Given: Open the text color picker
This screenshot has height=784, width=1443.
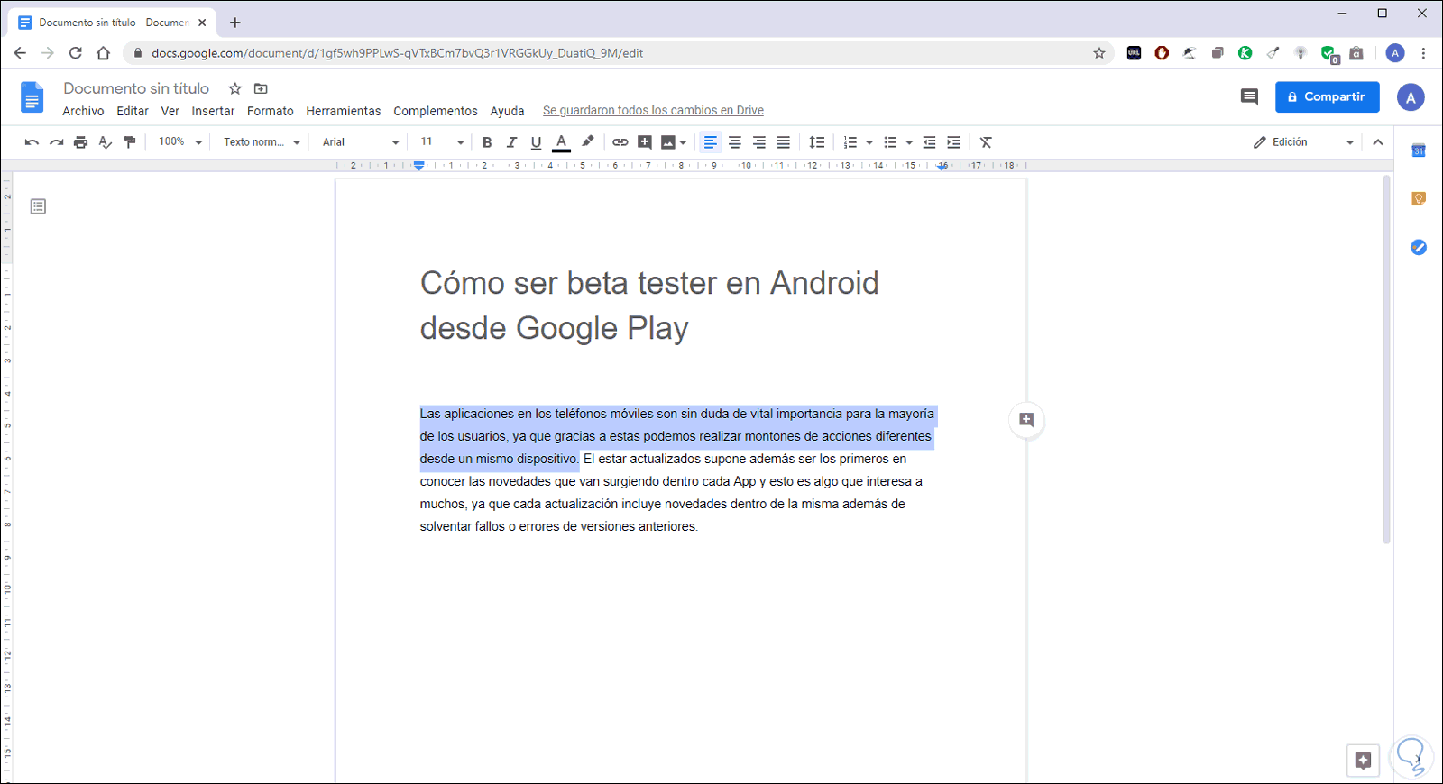Looking at the screenshot, I should (561, 142).
